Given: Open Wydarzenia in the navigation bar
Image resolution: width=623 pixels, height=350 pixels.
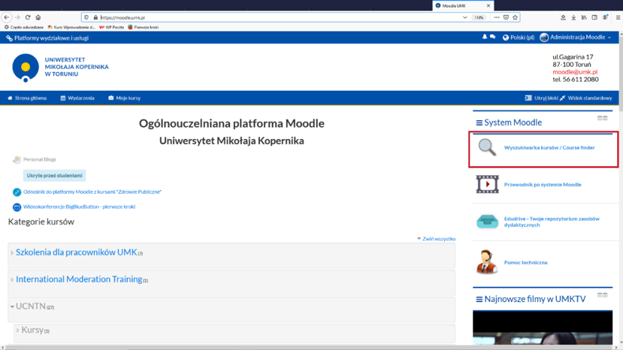Looking at the screenshot, I should 77,98.
